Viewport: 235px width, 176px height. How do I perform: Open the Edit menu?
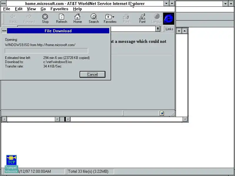[x=19, y=9]
